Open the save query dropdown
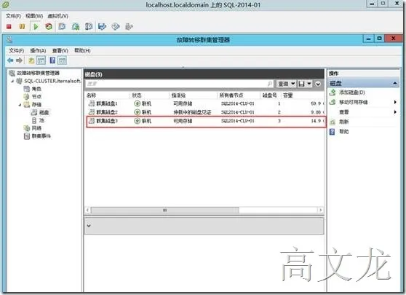 point(305,84)
